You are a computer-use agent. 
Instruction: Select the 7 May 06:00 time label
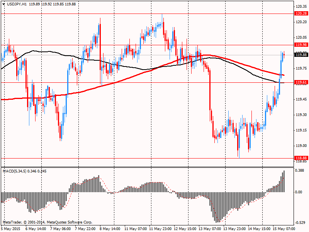tap(61, 229)
